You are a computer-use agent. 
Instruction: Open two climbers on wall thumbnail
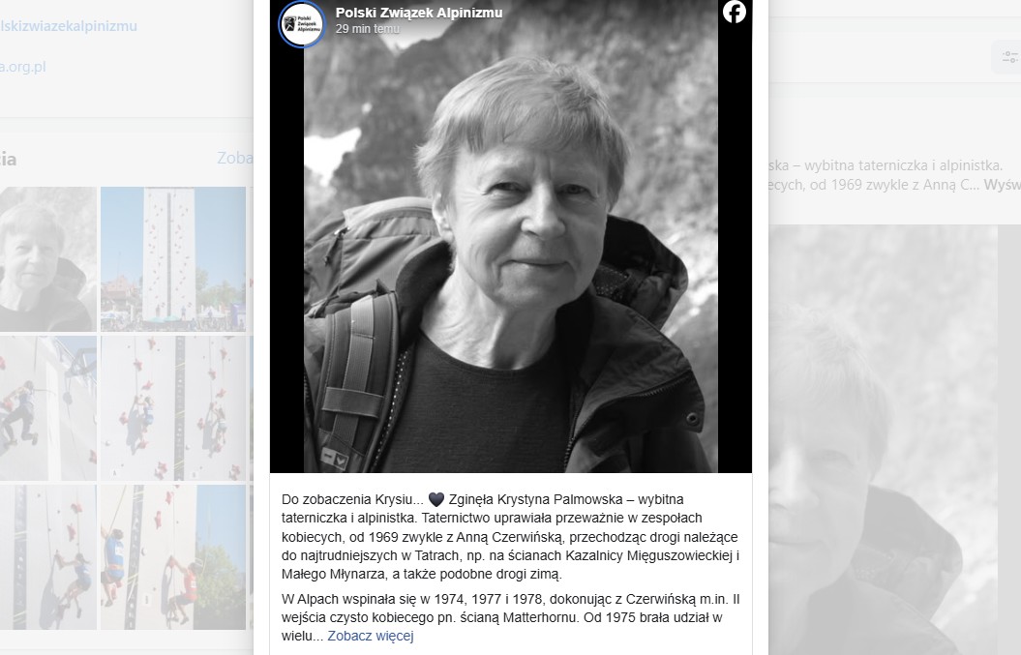[173, 408]
